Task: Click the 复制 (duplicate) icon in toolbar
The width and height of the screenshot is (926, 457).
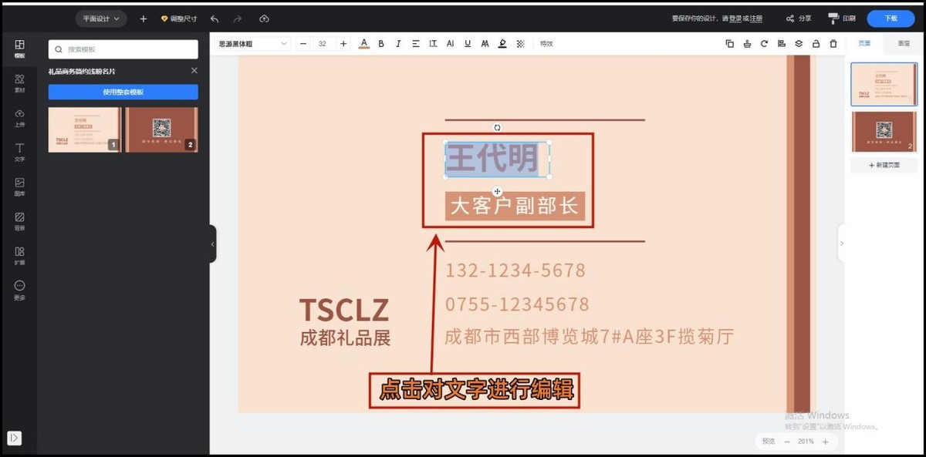Action: tap(729, 44)
